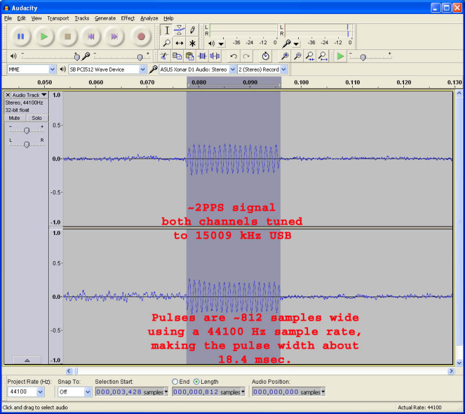Viewport: 465px width, 414px height.
Task: Open the Transport menu
Action: (x=58, y=19)
